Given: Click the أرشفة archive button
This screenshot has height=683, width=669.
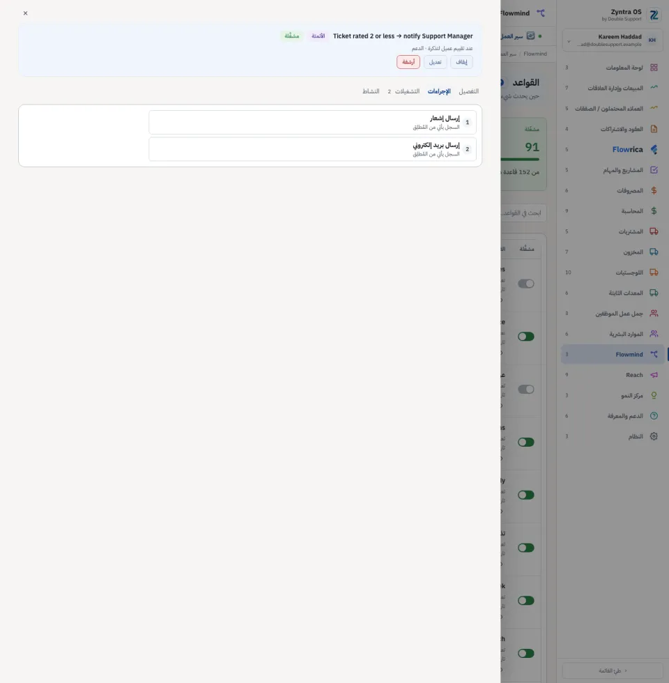Looking at the screenshot, I should click(408, 62).
